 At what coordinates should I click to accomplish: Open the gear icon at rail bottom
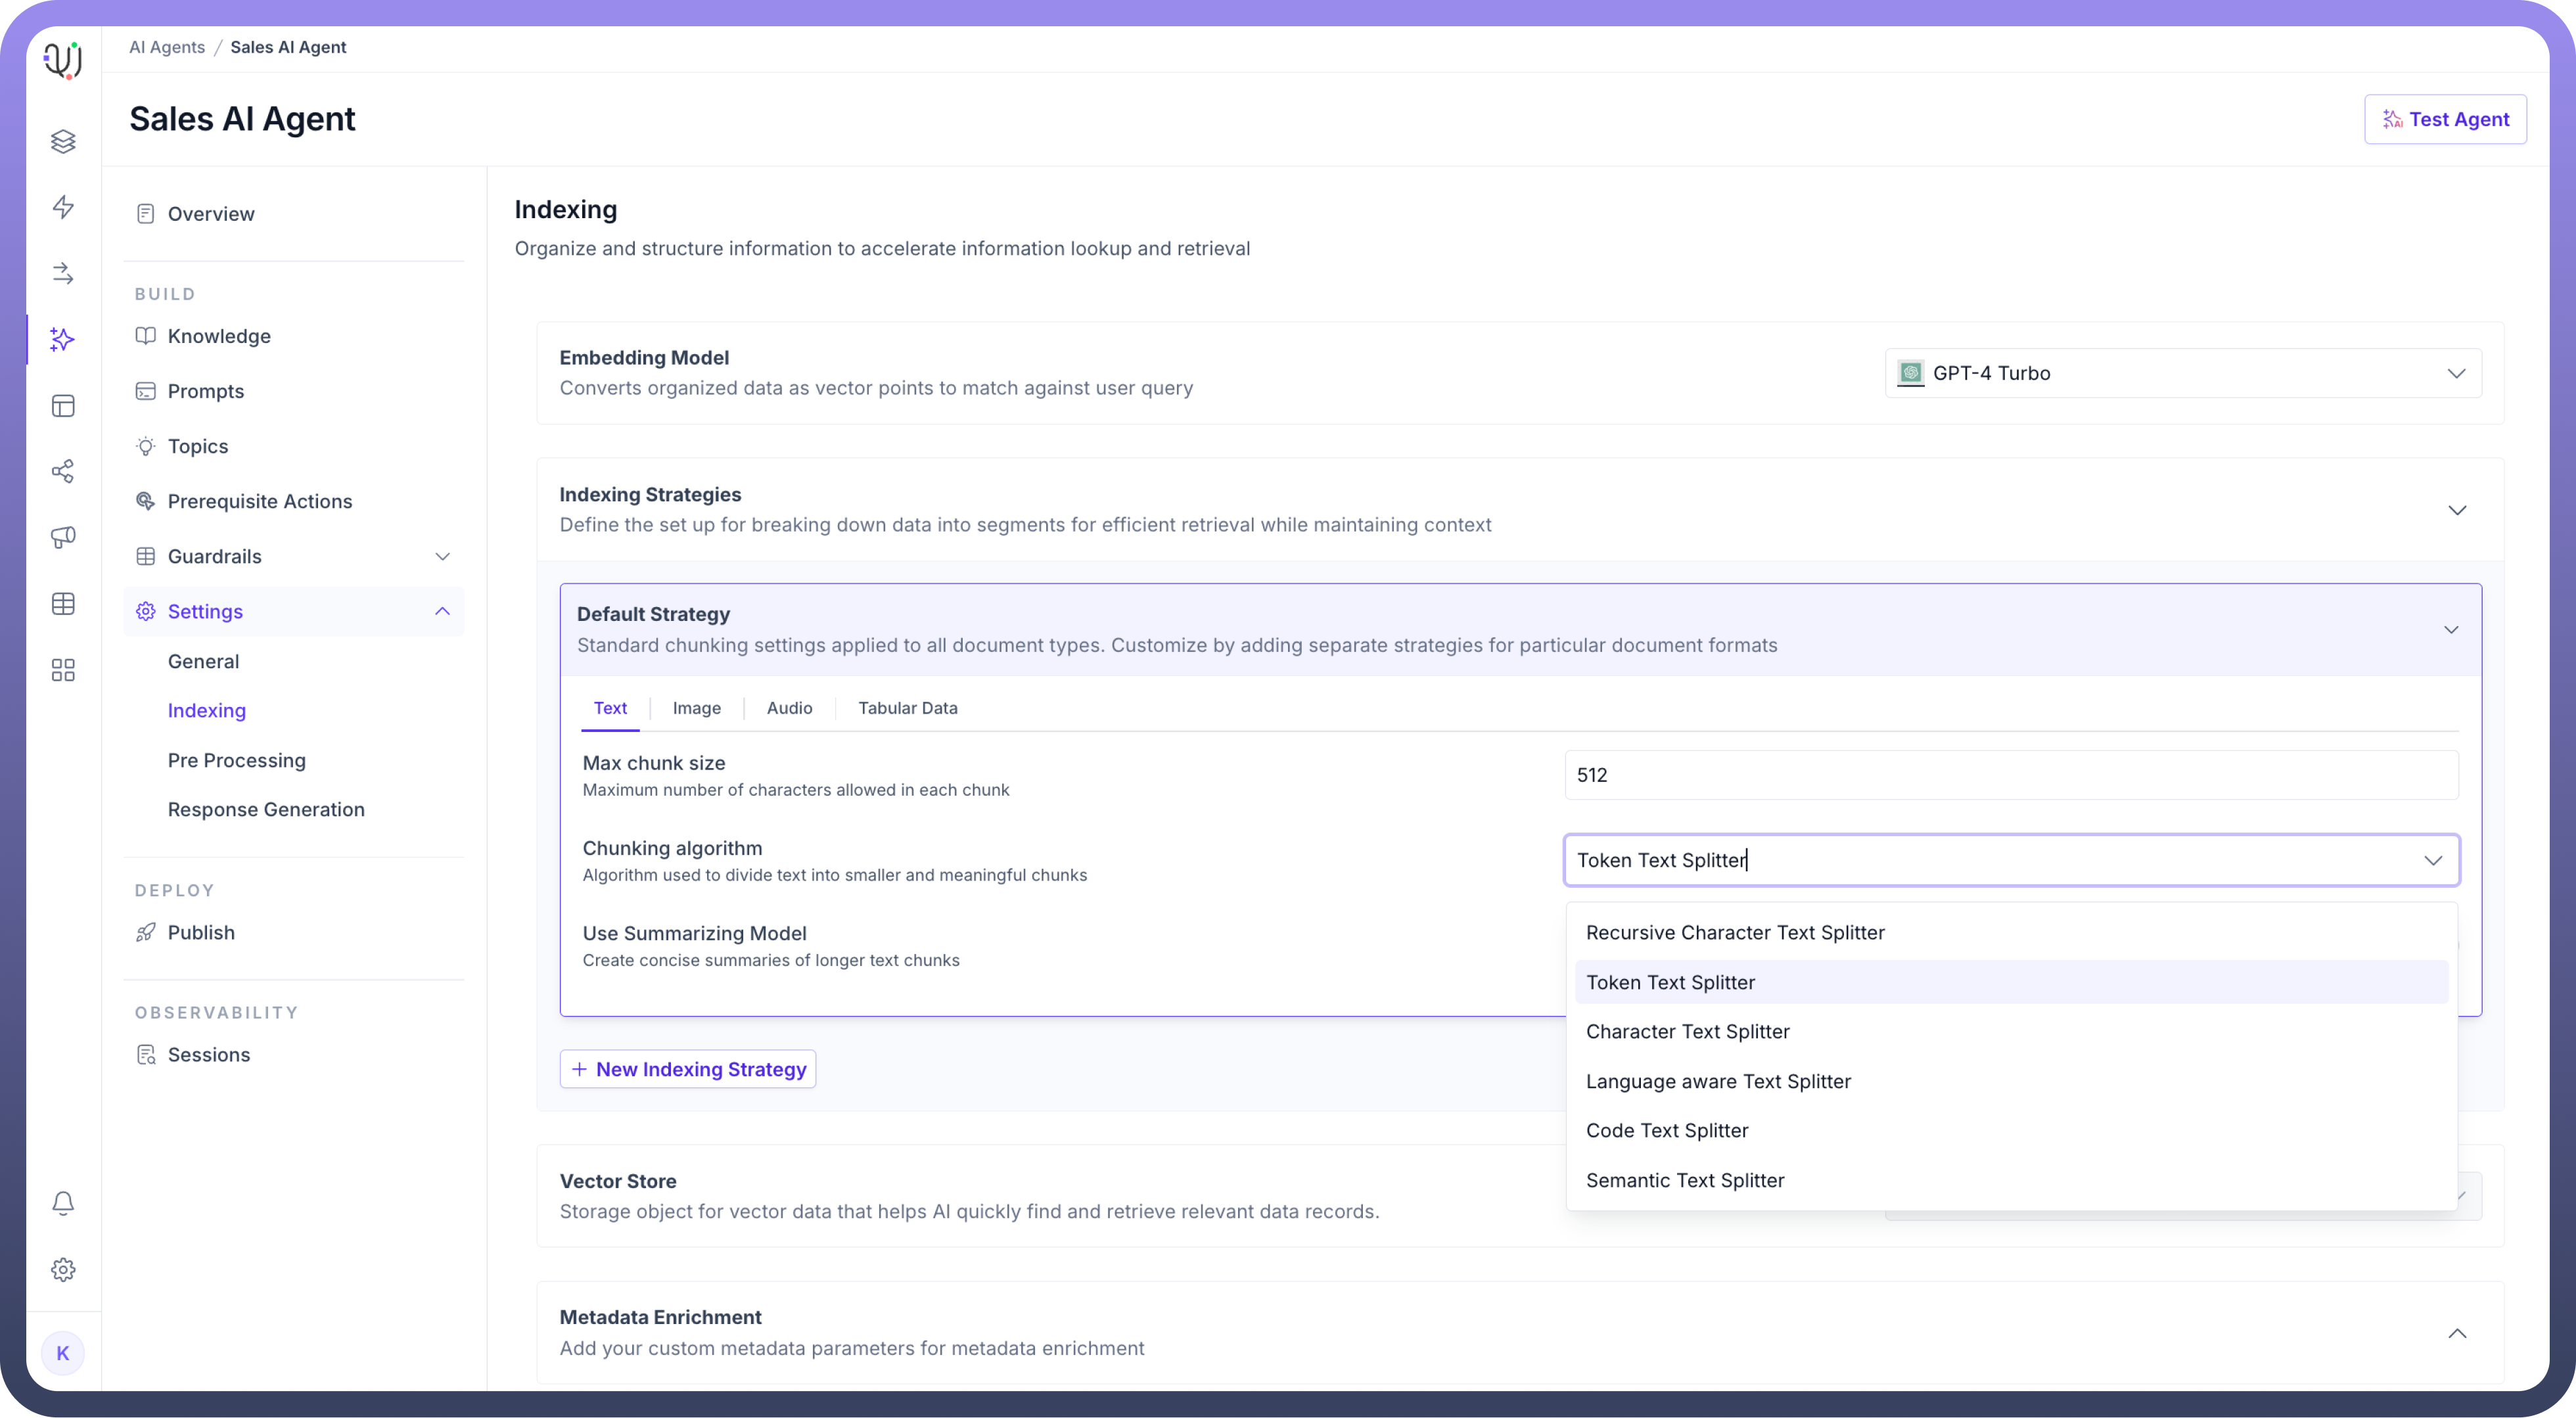click(63, 1269)
